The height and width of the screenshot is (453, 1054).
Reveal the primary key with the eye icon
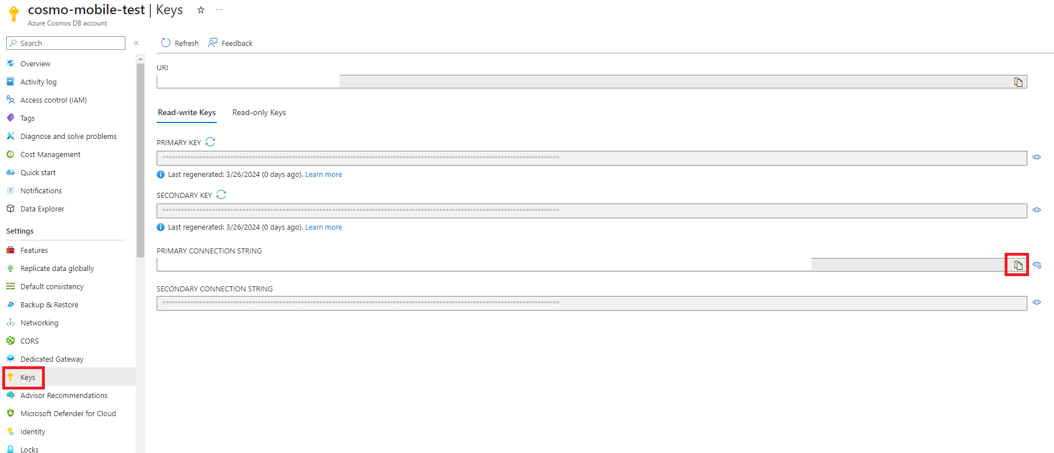click(x=1037, y=158)
